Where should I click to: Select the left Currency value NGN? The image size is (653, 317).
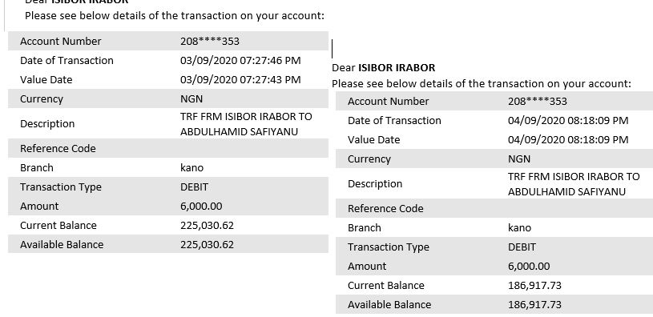(x=191, y=98)
